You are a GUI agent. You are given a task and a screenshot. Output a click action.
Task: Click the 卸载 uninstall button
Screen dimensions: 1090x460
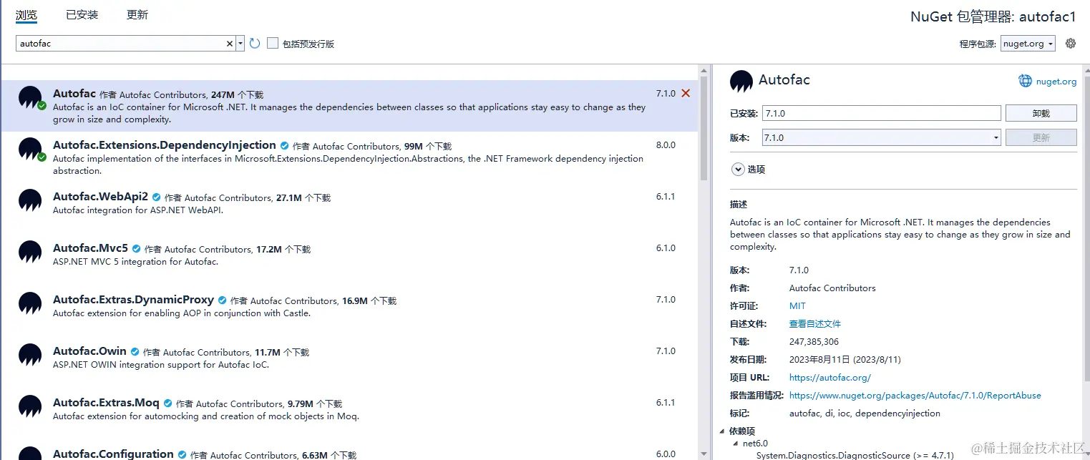tap(1041, 113)
